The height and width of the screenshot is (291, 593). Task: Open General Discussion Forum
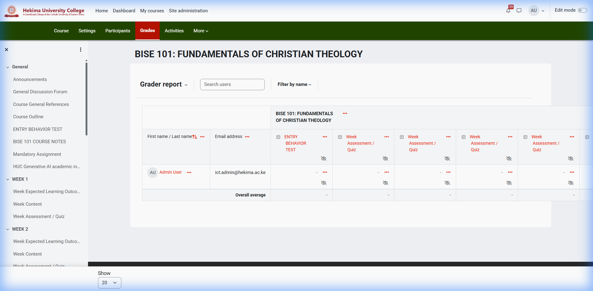click(40, 92)
